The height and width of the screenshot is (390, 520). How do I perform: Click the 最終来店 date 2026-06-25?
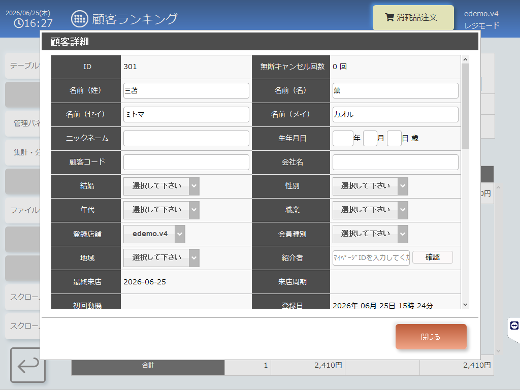point(145,282)
